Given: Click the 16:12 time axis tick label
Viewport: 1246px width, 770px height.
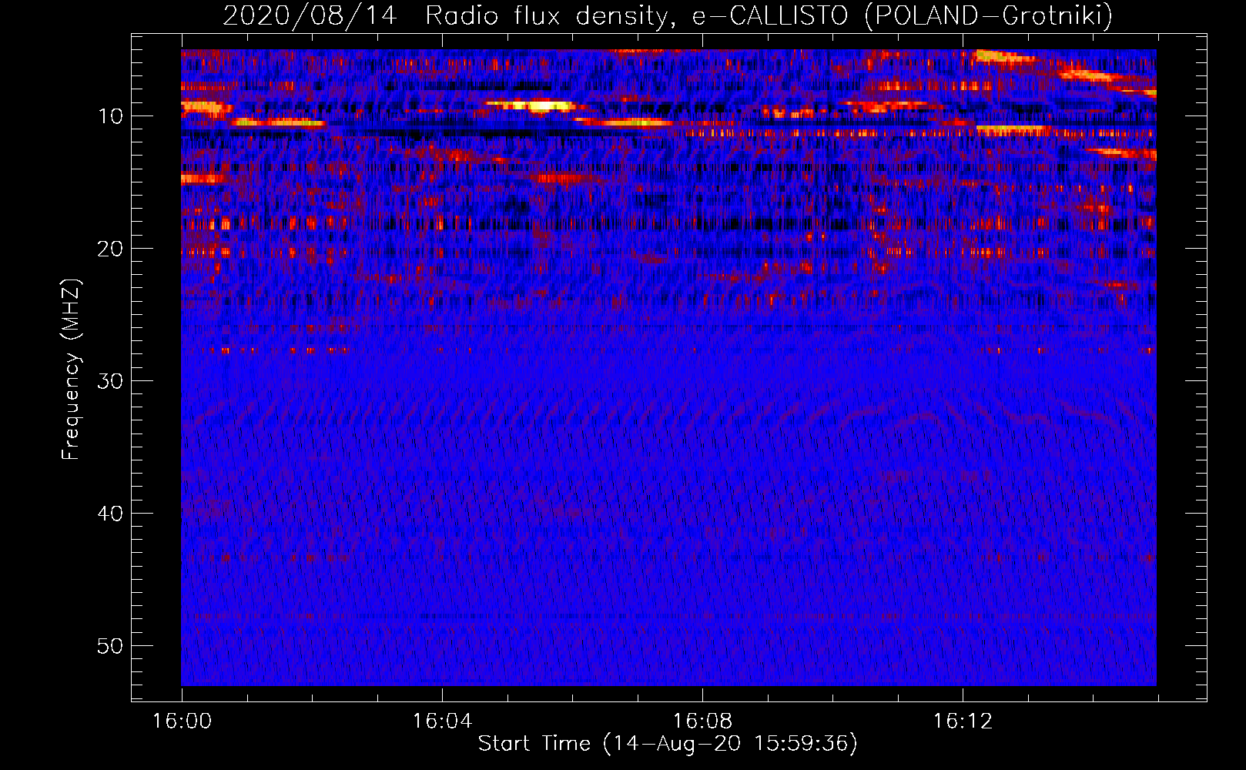Looking at the screenshot, I should point(963,721).
